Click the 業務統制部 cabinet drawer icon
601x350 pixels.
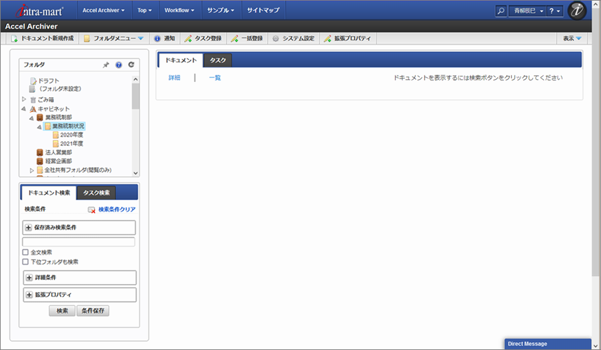39,117
